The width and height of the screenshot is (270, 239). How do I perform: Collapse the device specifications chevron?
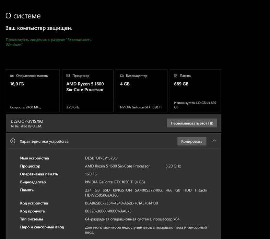click(x=214, y=141)
